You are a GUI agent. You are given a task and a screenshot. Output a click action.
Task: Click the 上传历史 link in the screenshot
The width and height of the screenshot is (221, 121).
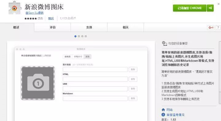(47, 56)
